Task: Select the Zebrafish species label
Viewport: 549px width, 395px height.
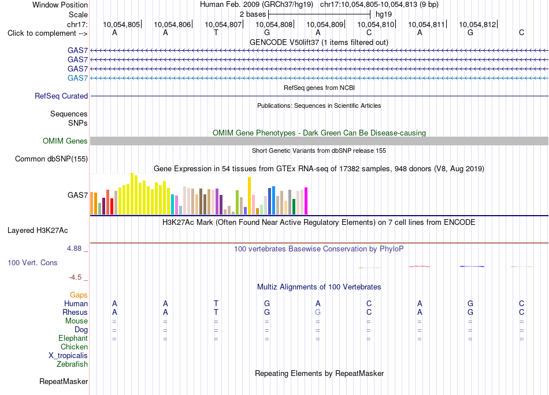Action: (72, 364)
